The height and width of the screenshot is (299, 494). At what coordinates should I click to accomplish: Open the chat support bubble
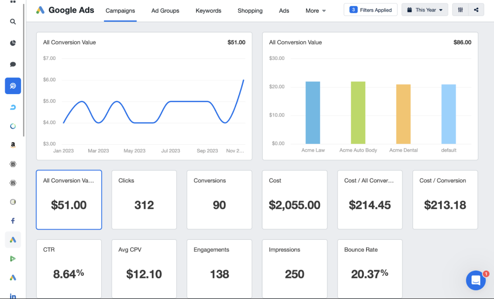tap(476, 280)
